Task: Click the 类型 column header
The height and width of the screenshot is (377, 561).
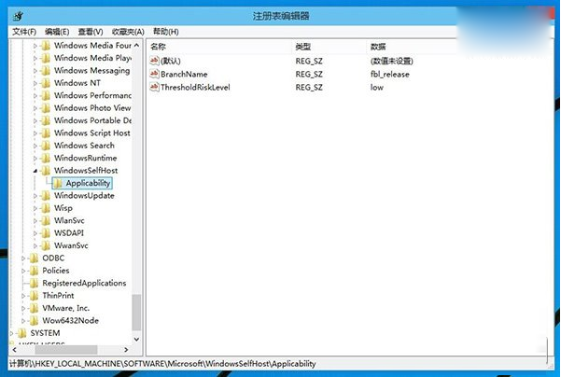Action: tap(330, 47)
